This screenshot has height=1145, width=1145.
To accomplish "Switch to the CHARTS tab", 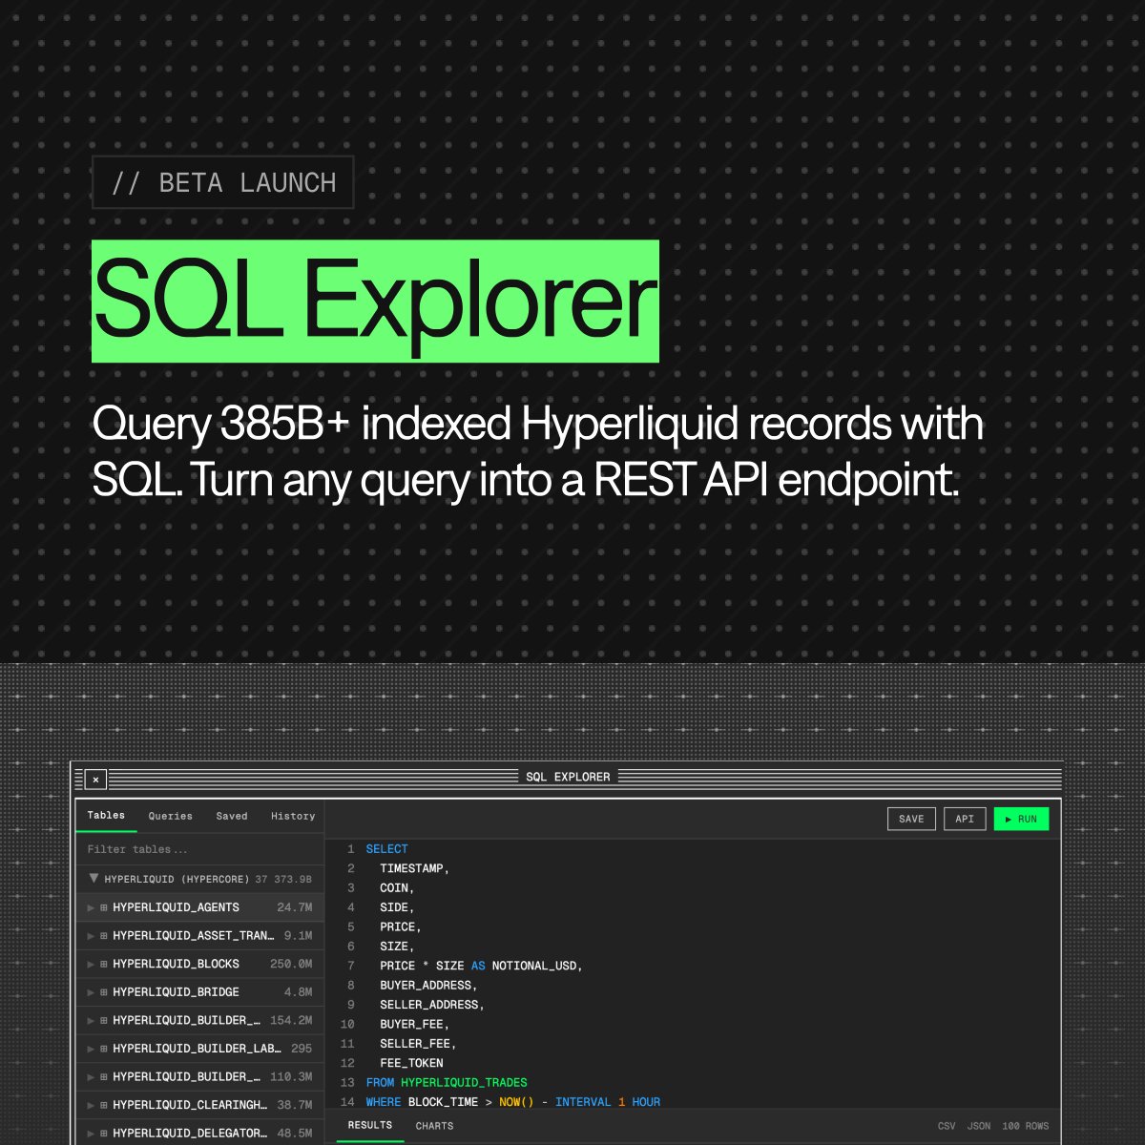I will [435, 1126].
